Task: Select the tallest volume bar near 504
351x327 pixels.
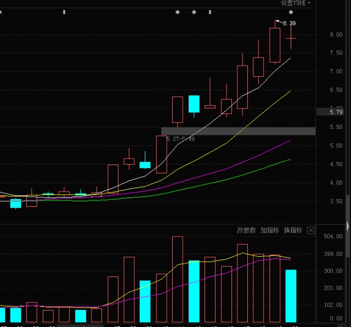Action: coord(178,279)
